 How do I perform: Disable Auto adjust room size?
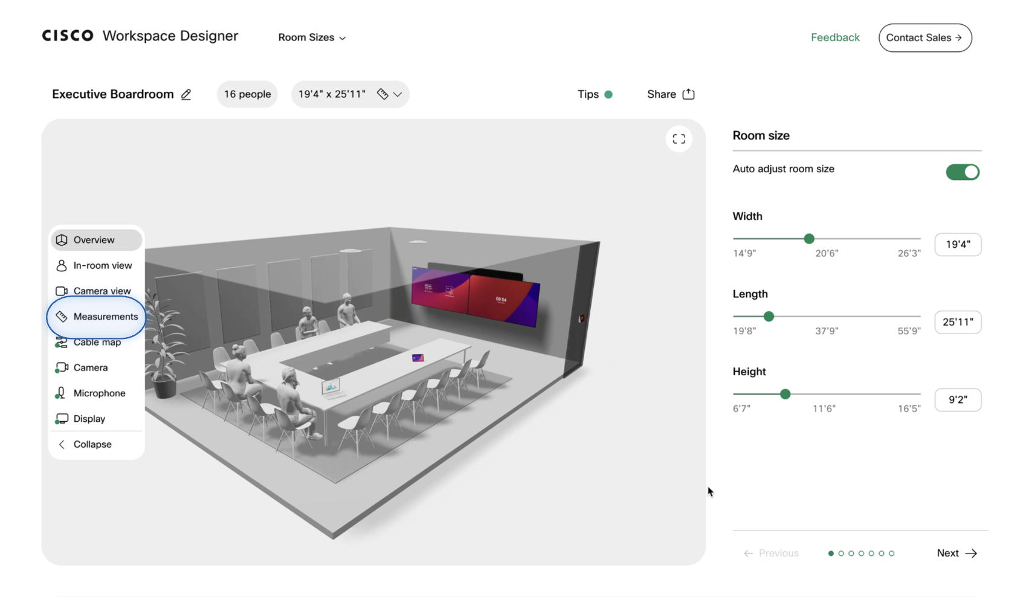pos(962,172)
